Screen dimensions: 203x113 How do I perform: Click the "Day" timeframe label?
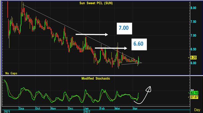coord(197,110)
